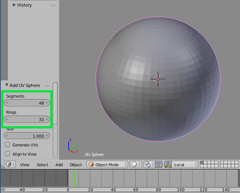The image size is (240, 193).
Task: Open the Local transform orientation dropdown
Action: (185, 164)
